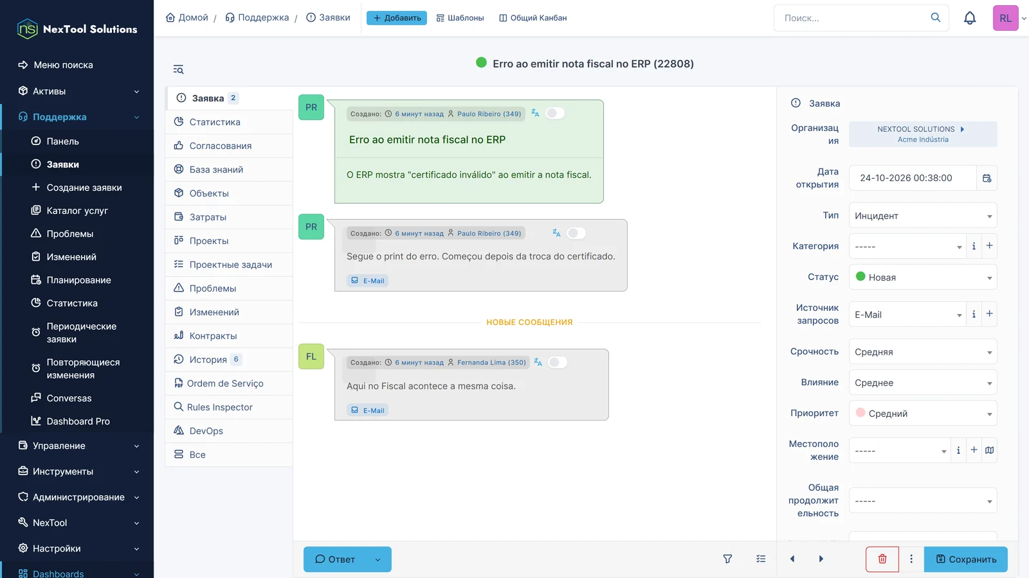Viewport: 1029px width, 578px height.
Task: Click into the Поиск search field
Action: pyautogui.click(x=852, y=18)
